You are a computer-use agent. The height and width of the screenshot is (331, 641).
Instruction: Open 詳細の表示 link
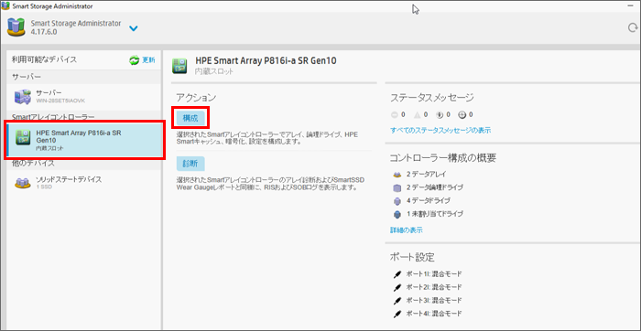(407, 230)
